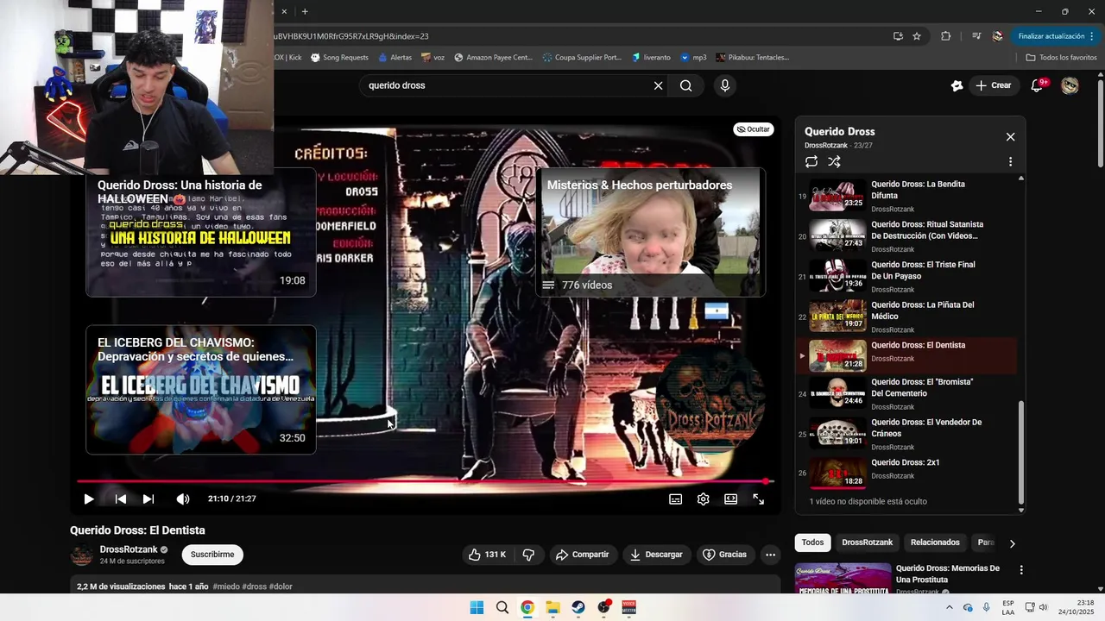Image resolution: width=1105 pixels, height=621 pixels.
Task: Close the Querido Dross playlist panel
Action: 1010,137
